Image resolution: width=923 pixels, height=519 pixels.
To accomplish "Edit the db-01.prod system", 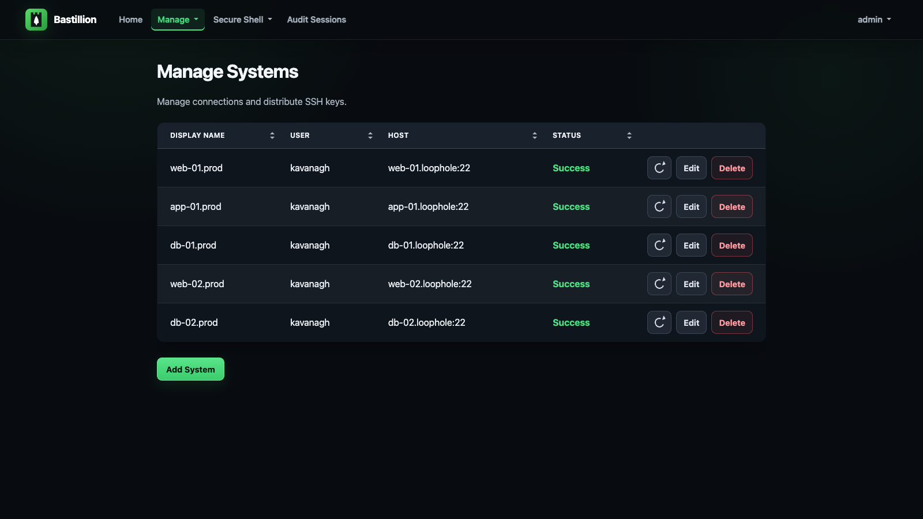I will 691,245.
